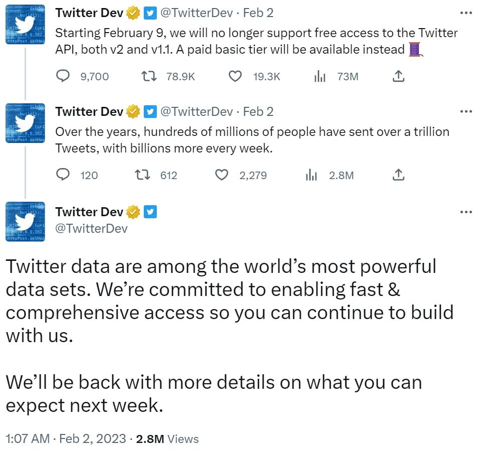478x450 pixels.
Task: Retweet the free API access announcement
Action: [147, 76]
